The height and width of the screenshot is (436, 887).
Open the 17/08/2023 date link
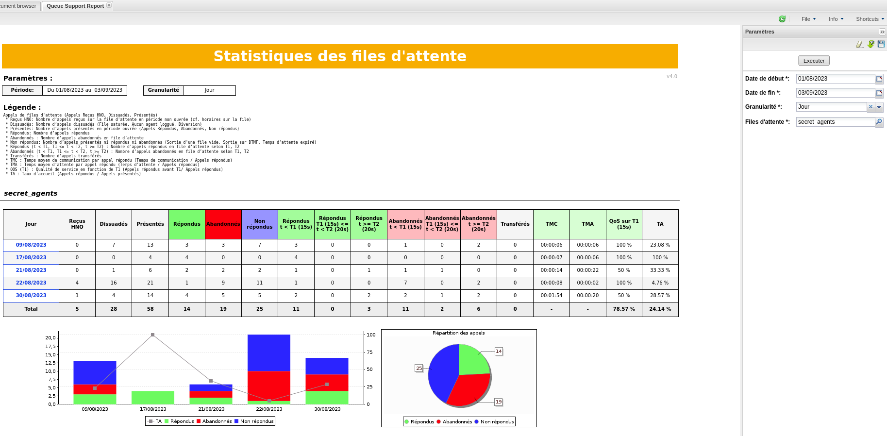point(31,258)
